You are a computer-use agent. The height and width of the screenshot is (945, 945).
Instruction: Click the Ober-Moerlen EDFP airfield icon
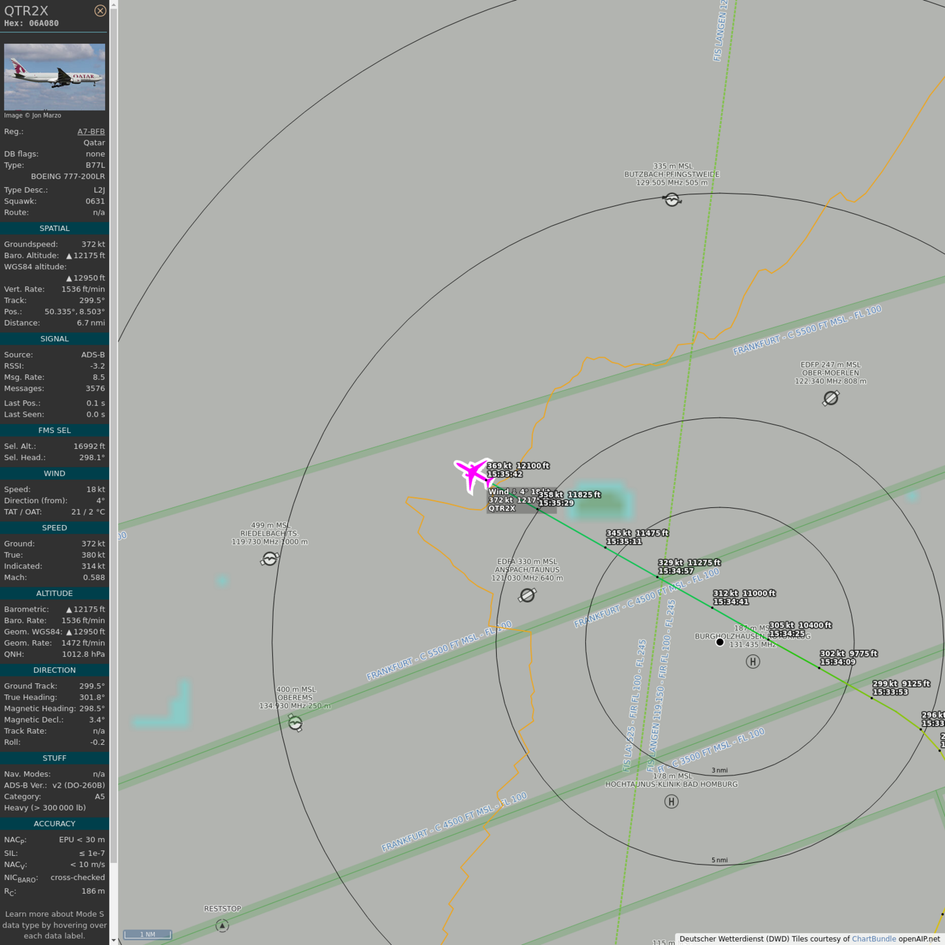(x=831, y=398)
